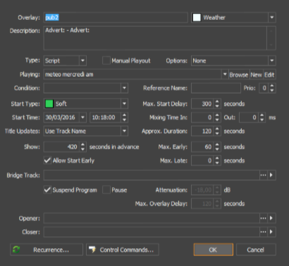Click the Closer browse ellipsis icon

pos(263,232)
